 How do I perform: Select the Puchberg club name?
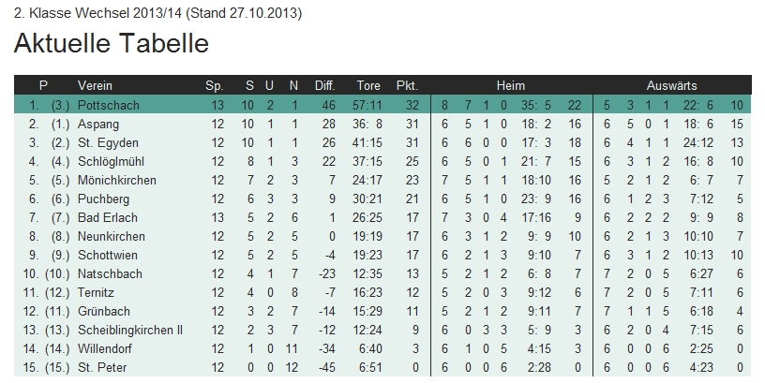103,199
